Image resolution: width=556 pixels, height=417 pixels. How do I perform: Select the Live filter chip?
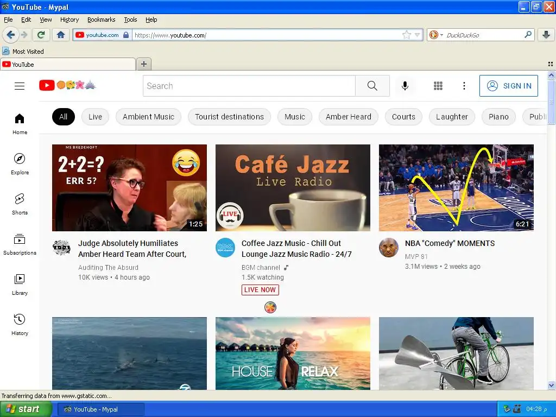95,117
